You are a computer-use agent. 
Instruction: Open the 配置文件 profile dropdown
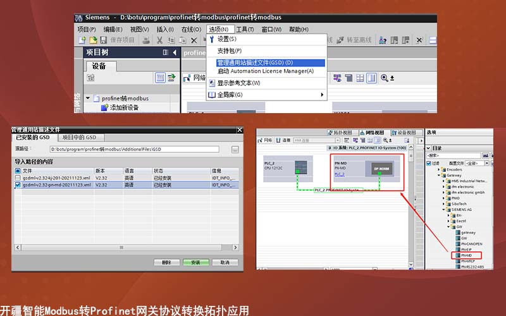(x=487, y=163)
